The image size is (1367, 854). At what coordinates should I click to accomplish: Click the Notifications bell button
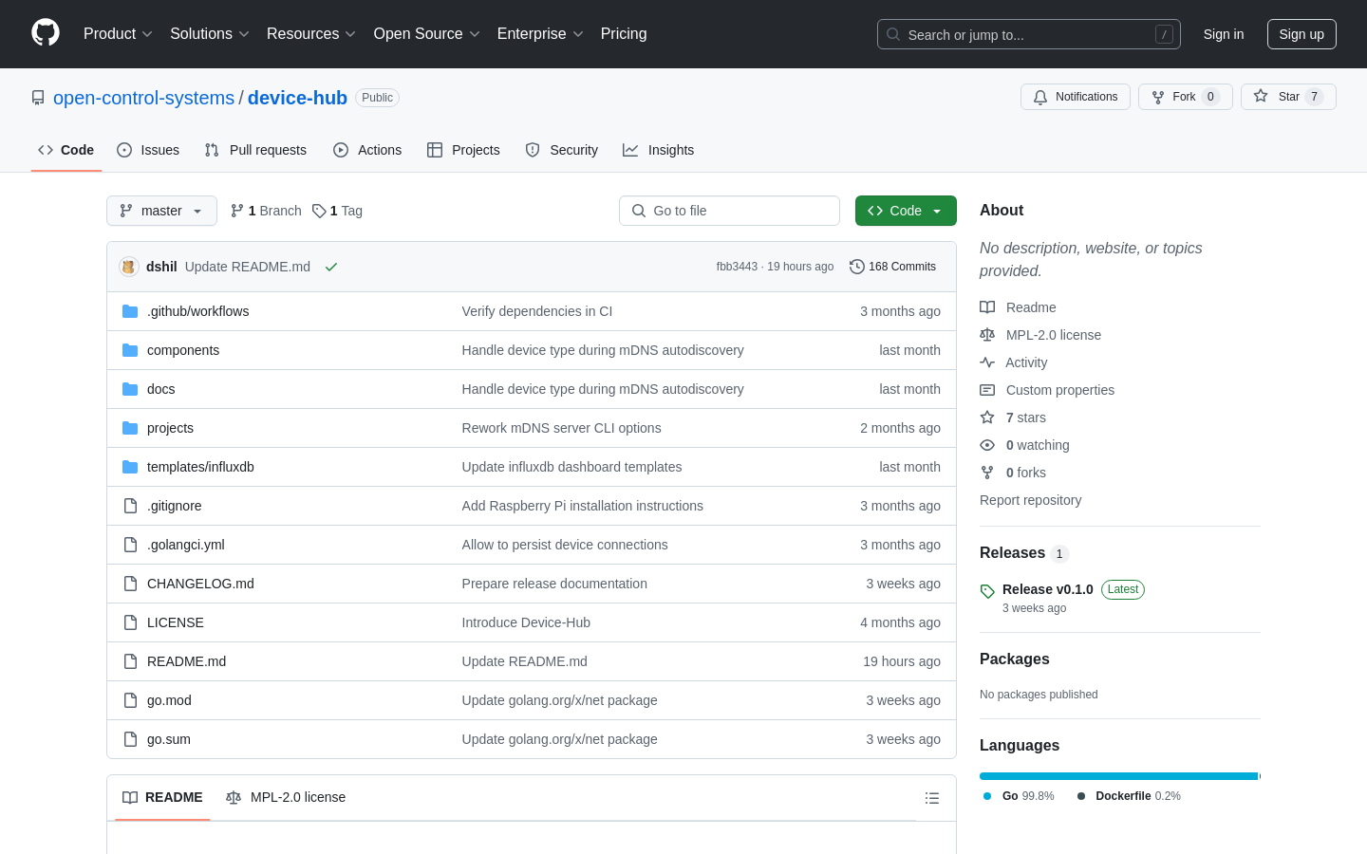[1076, 97]
